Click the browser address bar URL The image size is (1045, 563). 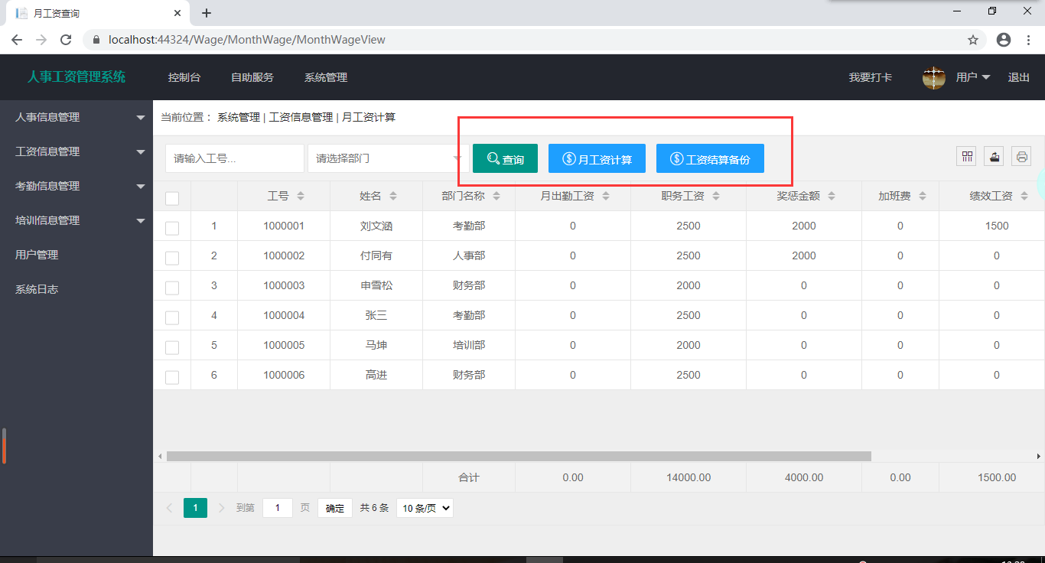click(x=247, y=40)
